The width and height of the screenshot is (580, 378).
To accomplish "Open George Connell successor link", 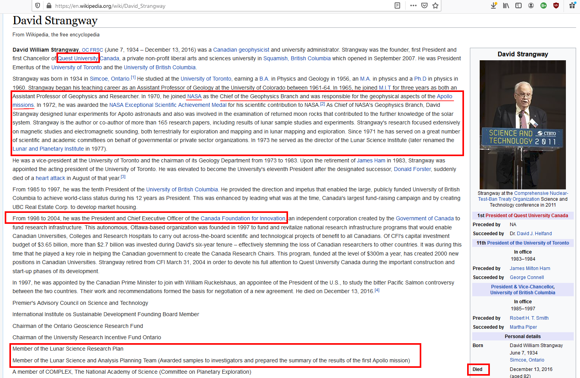I will tap(527, 277).
